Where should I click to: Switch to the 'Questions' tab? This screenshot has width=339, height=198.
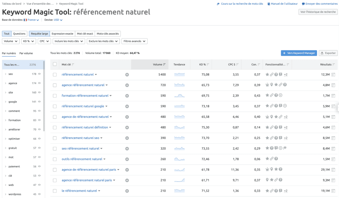click(19, 34)
